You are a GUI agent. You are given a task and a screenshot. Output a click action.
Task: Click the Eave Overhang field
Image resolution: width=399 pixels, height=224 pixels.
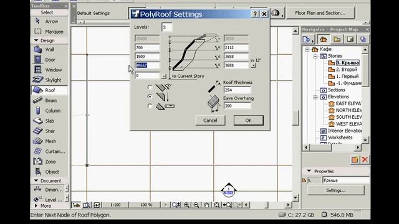(x=237, y=106)
